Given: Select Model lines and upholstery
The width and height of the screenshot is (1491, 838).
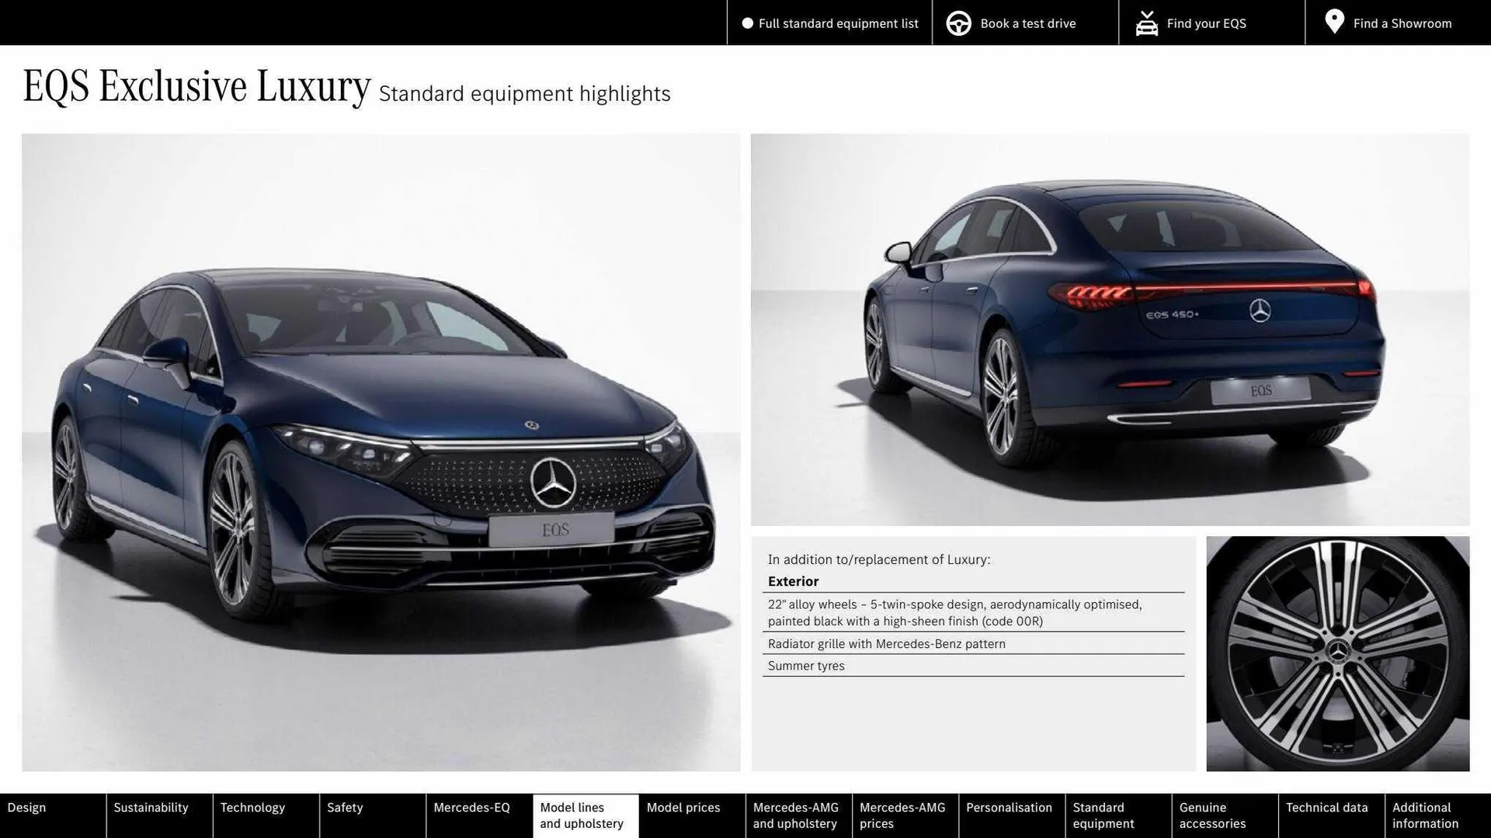Looking at the screenshot, I should pos(584,815).
